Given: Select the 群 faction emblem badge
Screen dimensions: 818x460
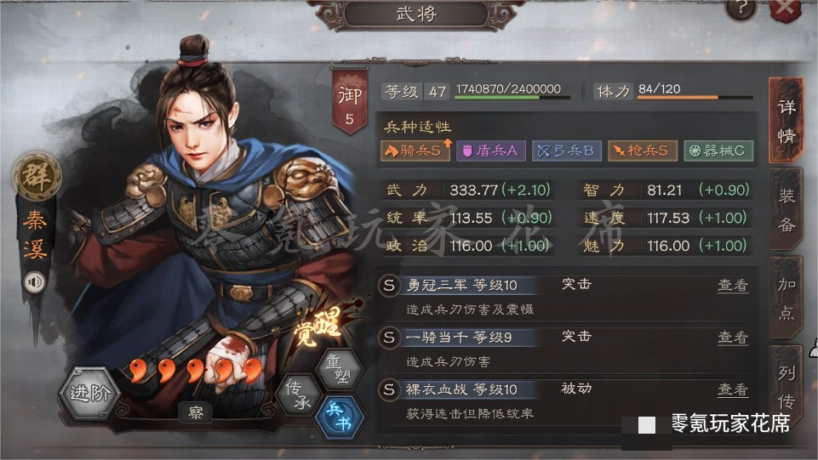Looking at the screenshot, I should click(x=37, y=176).
